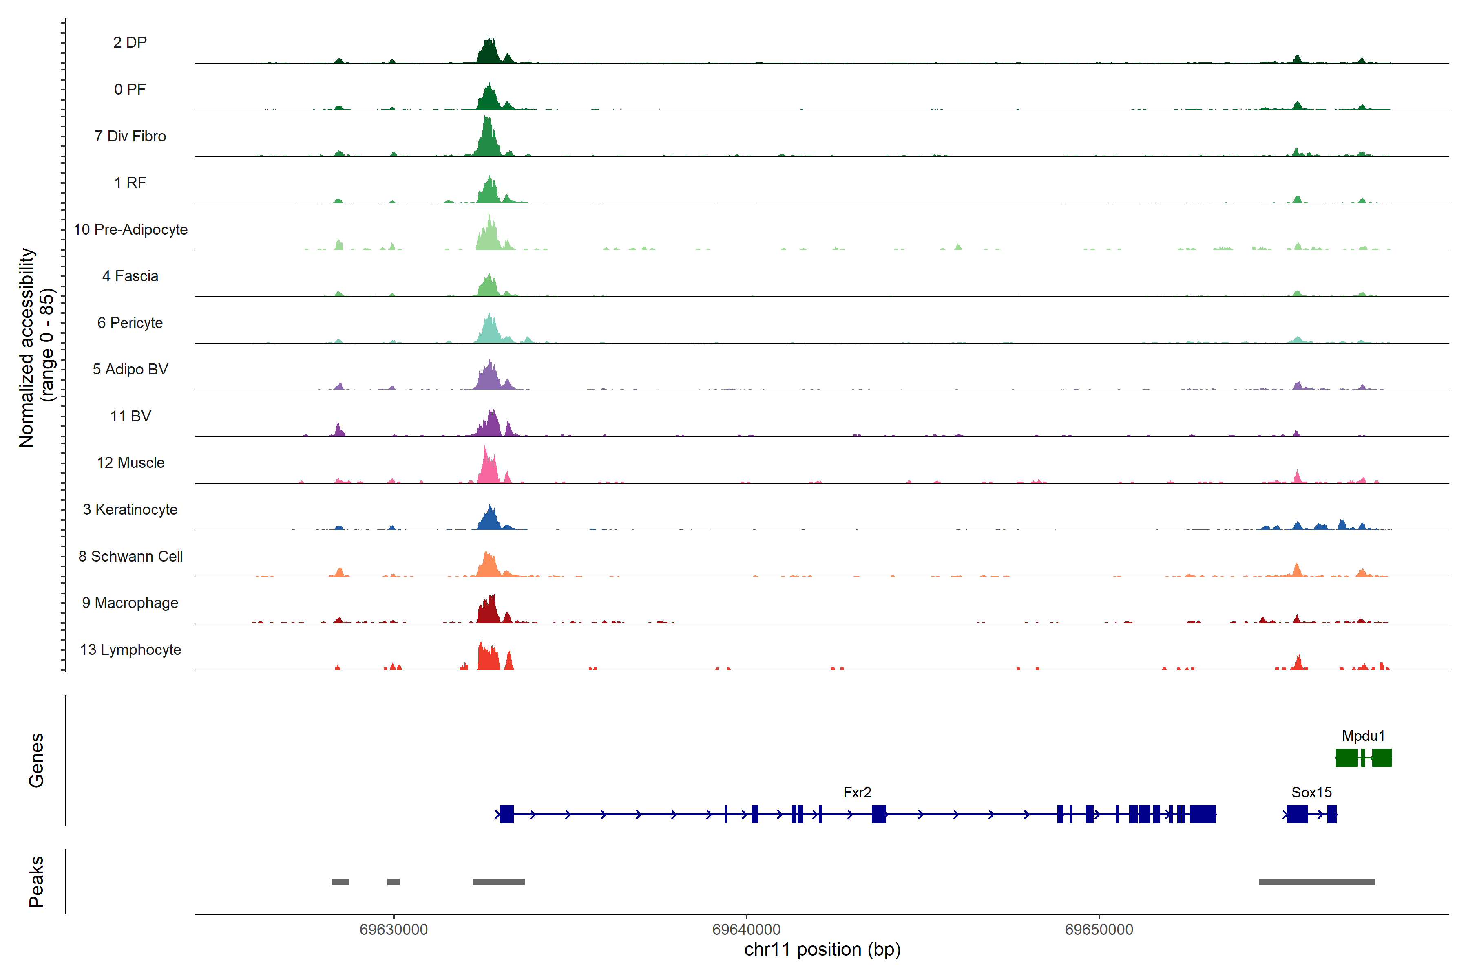Image resolution: width=1468 pixels, height=978 pixels.
Task: Click the Sox15 first exon block
Action: click(x=1297, y=814)
